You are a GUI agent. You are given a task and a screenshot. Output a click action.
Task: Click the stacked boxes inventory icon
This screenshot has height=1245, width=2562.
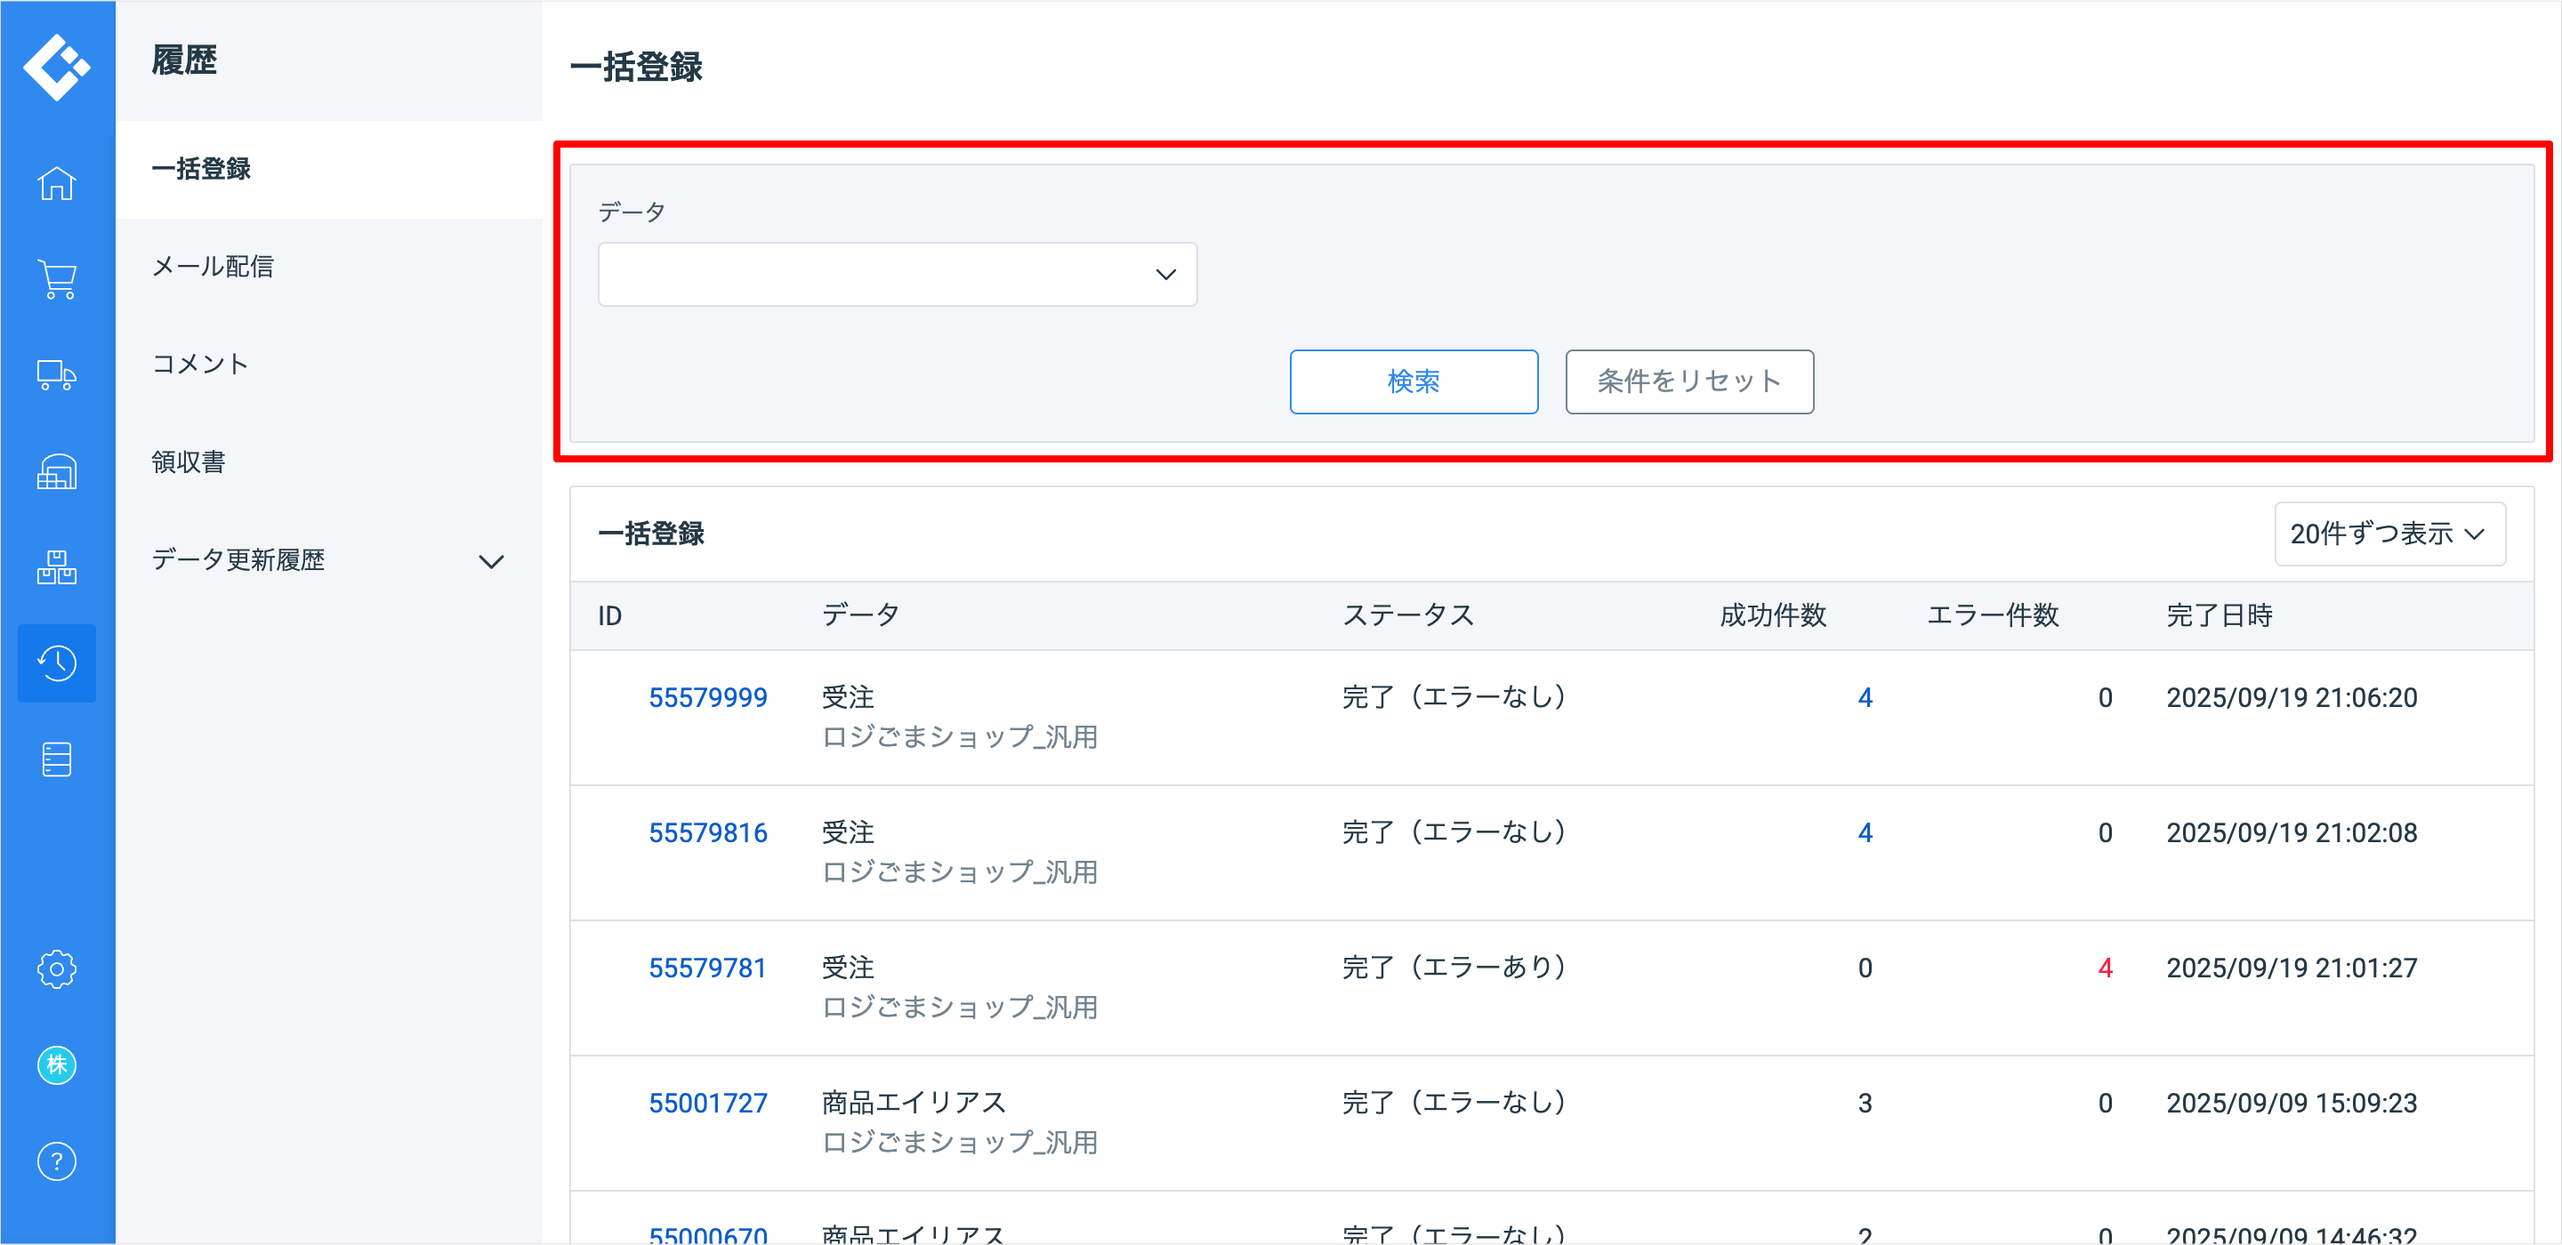click(x=57, y=566)
